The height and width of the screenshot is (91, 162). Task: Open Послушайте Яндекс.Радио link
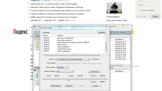point(117,20)
